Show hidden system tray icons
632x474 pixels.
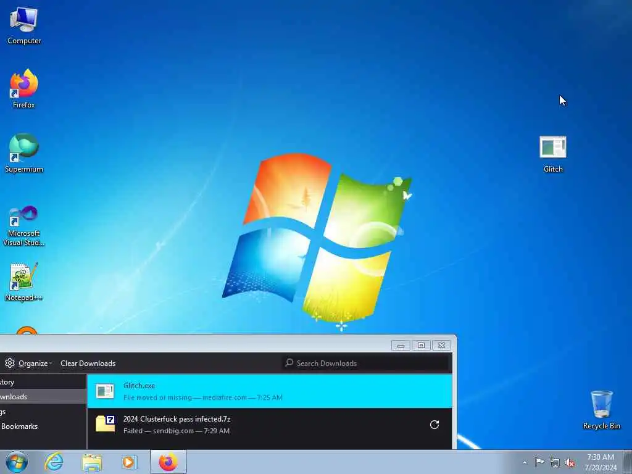525,462
